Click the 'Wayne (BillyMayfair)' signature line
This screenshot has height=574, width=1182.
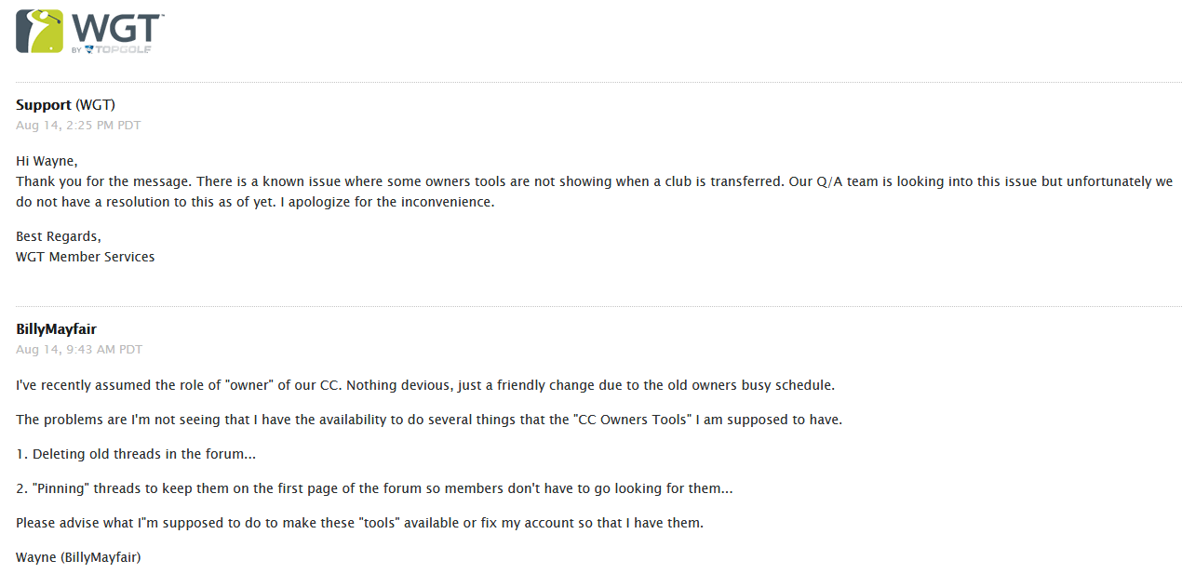[78, 557]
